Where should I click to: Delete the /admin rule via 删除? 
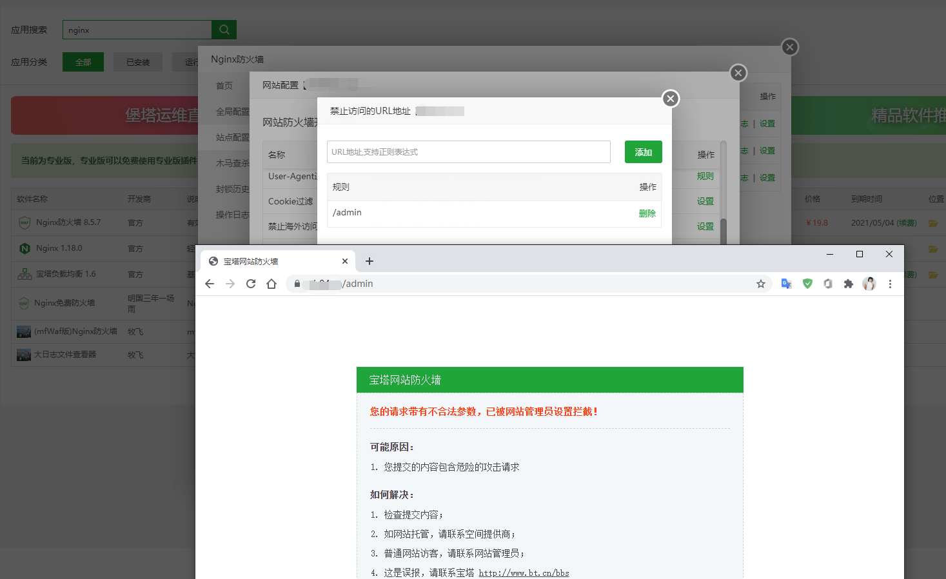647,213
